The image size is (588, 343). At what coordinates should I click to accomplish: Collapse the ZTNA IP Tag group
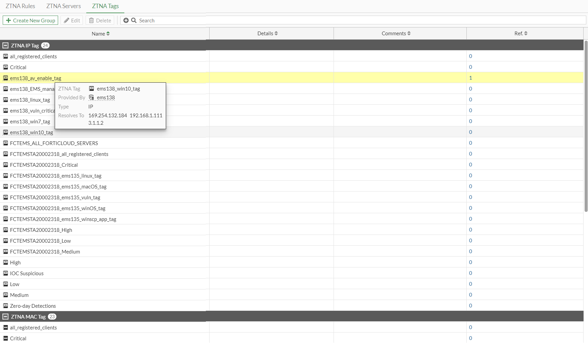[x=5, y=45]
